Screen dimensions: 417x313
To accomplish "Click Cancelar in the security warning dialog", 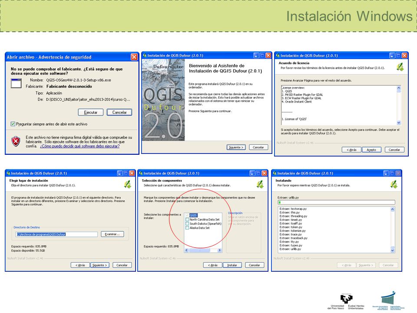I will (x=119, y=112).
